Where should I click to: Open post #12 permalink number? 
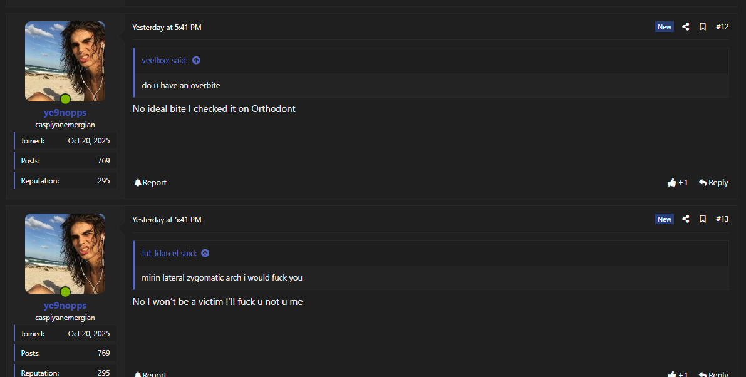[x=722, y=27]
